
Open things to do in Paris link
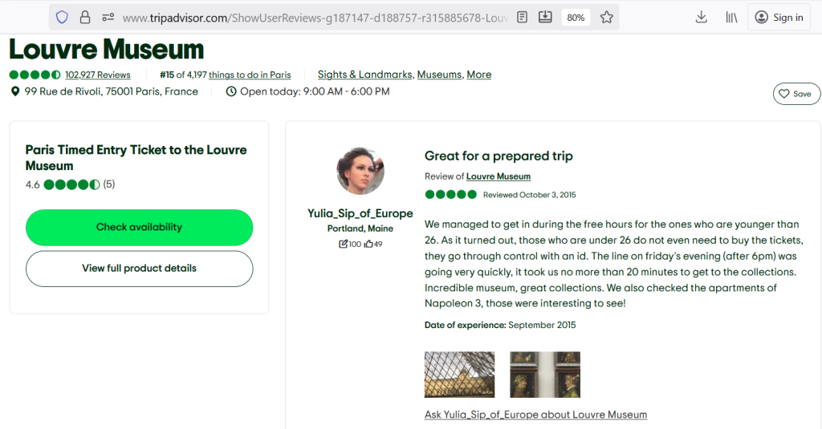click(250, 75)
